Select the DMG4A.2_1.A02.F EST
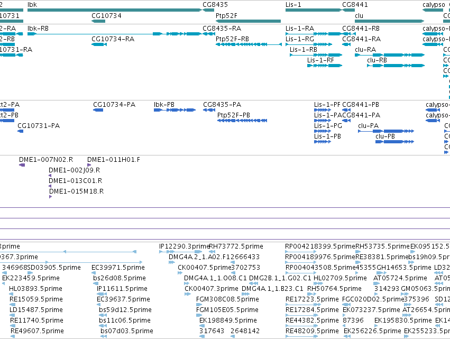The height and width of the screenshot is (339, 450). point(172,262)
